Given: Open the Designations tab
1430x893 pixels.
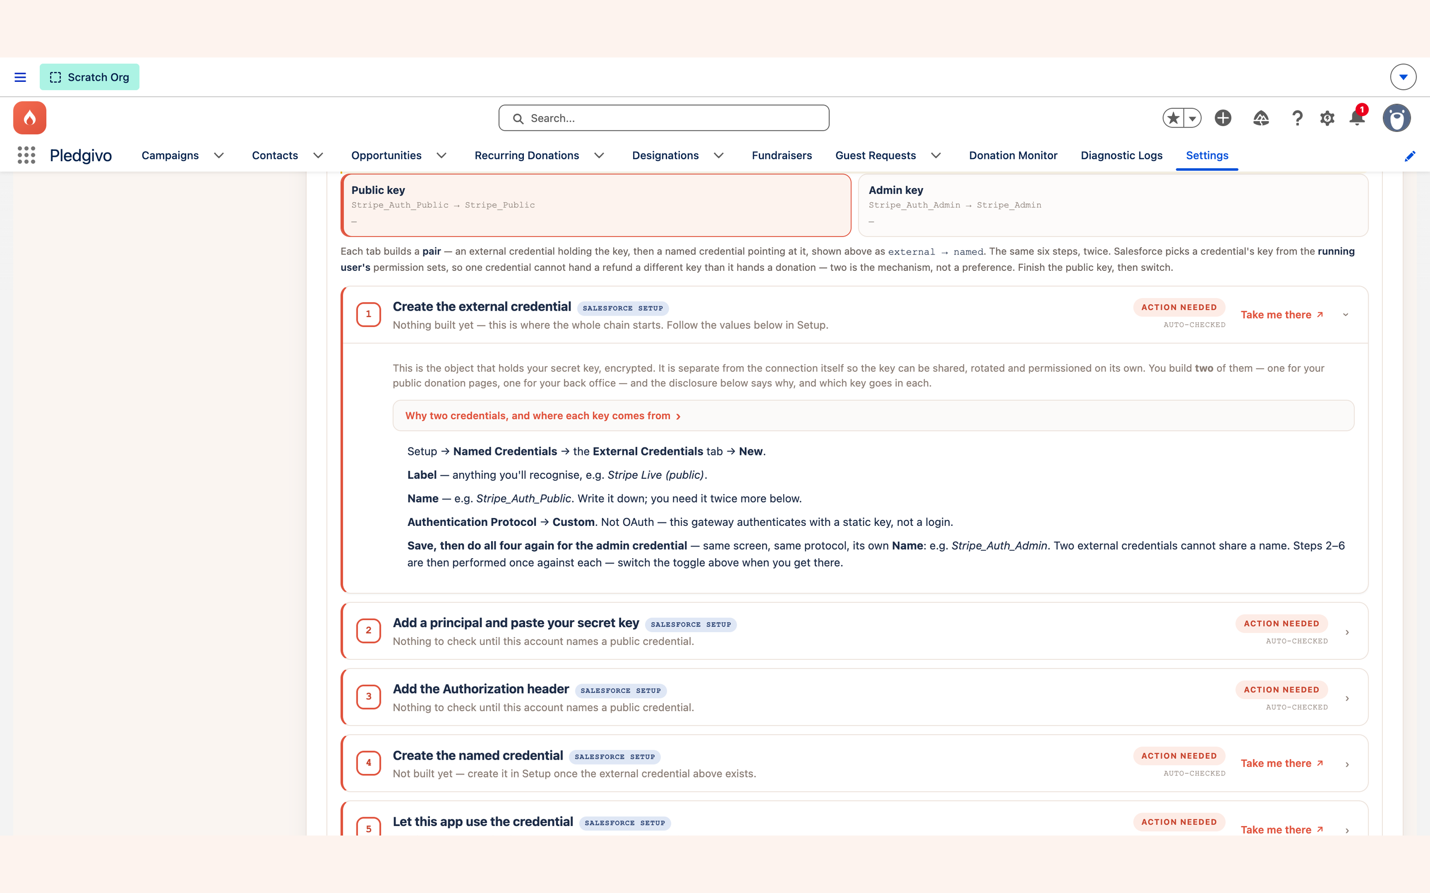Looking at the screenshot, I should 665,155.
